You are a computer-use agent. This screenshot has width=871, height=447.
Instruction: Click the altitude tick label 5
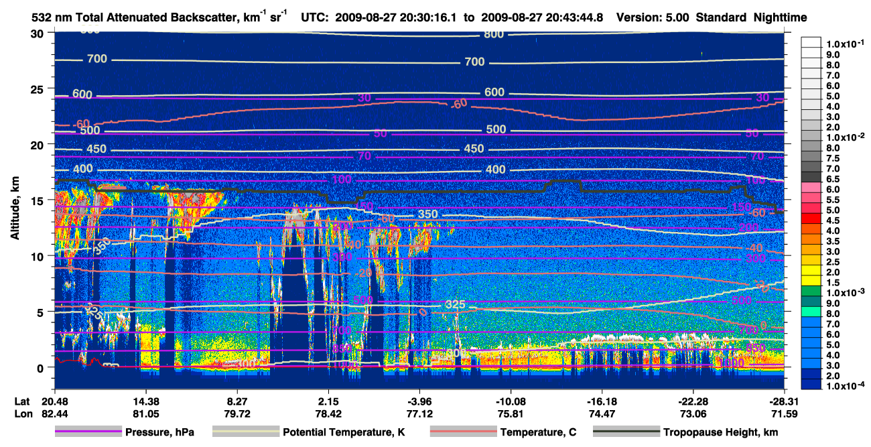pos(42,312)
